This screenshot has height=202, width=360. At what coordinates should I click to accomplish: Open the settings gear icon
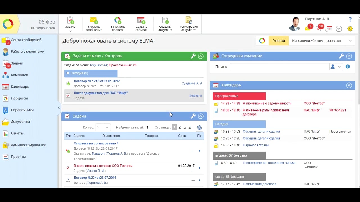click(x=350, y=29)
